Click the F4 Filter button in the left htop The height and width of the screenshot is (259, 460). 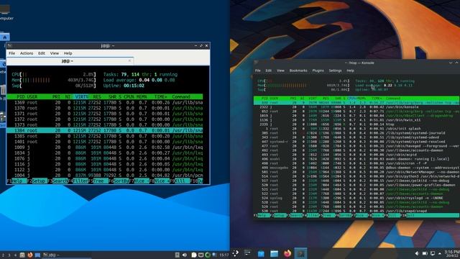(78, 181)
